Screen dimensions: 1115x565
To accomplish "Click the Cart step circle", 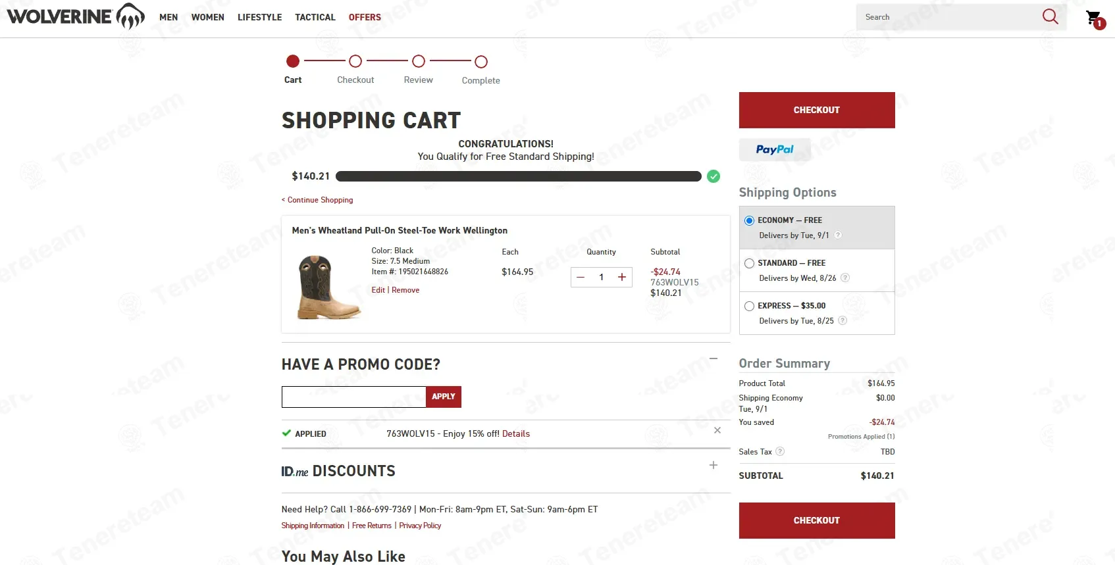I will coord(293,61).
